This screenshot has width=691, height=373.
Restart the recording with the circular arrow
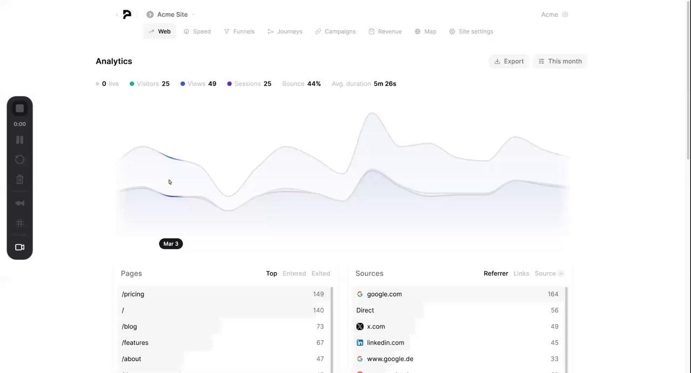(x=19, y=160)
